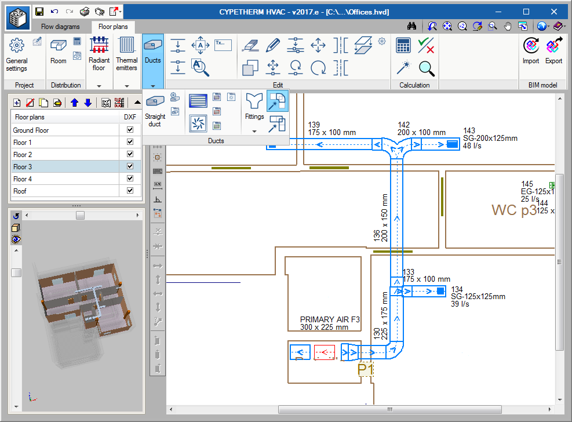Open General settings
Viewport: 572px width, 422px height.
click(x=17, y=55)
